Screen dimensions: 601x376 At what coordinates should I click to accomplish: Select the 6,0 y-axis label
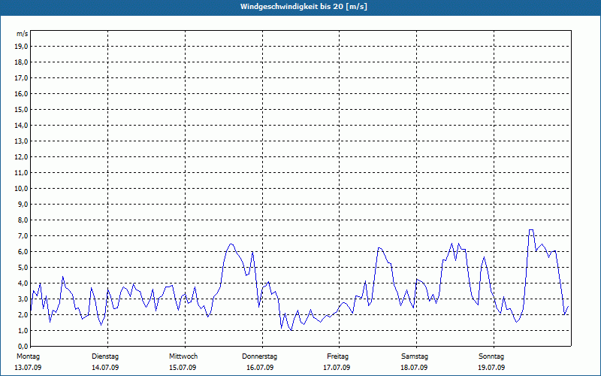(23, 252)
